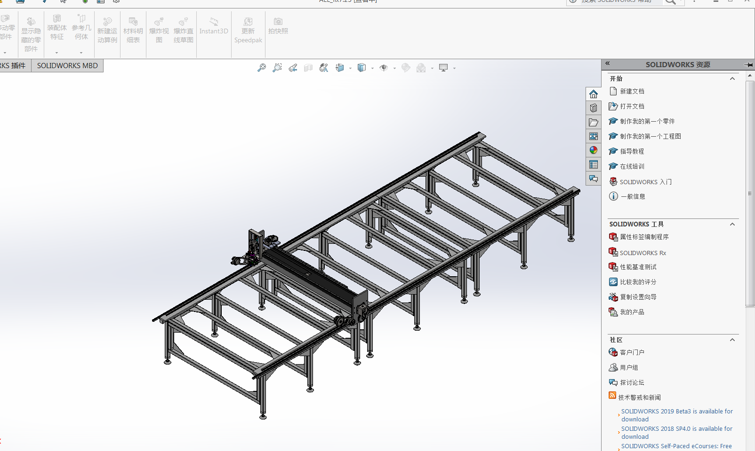755x451 pixels.
Task: Collapse the 社区 section
Action: [x=732, y=340]
